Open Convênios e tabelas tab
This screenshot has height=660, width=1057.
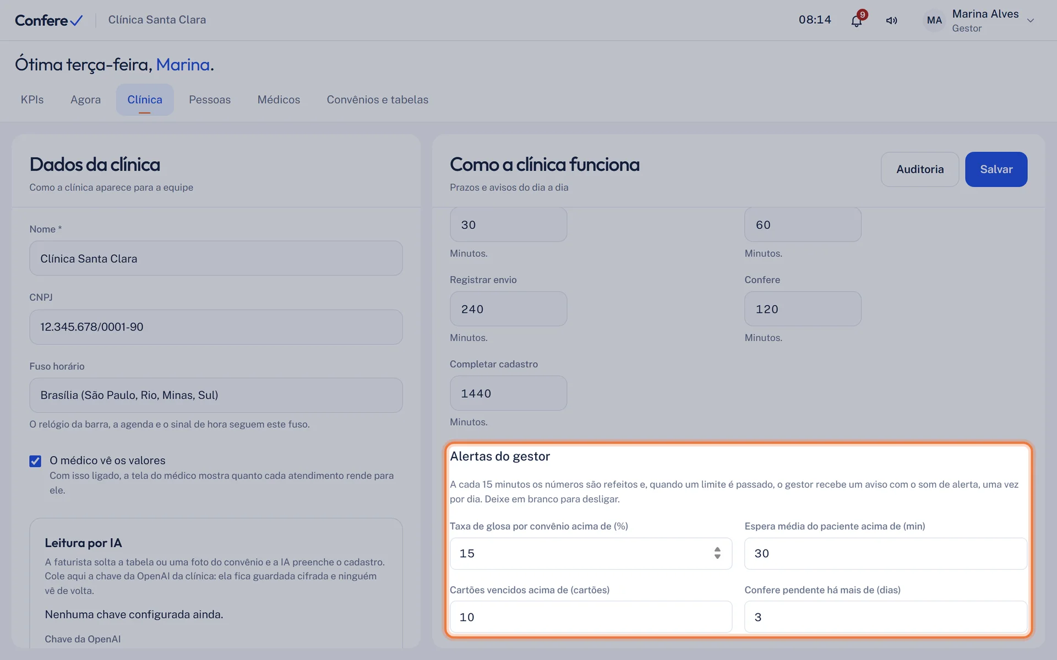point(377,100)
